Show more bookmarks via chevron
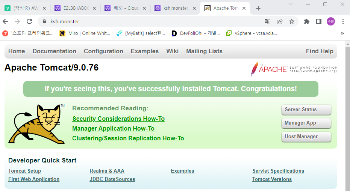This screenshot has width=350, height=191. pyautogui.click(x=342, y=33)
